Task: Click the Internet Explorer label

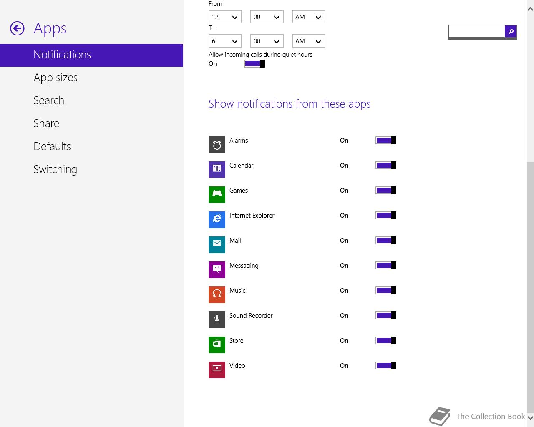Action: pyautogui.click(x=252, y=216)
